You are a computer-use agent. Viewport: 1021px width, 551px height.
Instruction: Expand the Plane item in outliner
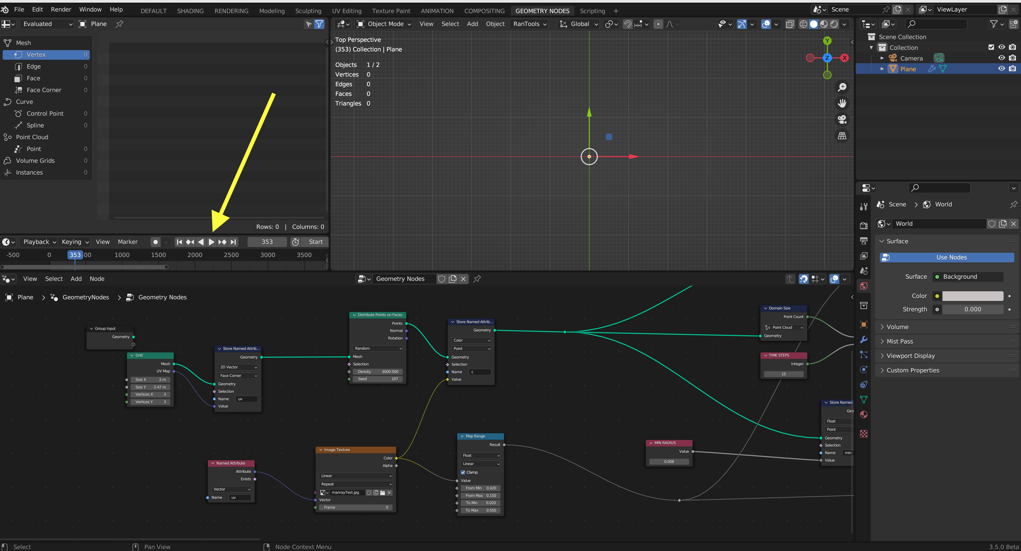click(882, 69)
